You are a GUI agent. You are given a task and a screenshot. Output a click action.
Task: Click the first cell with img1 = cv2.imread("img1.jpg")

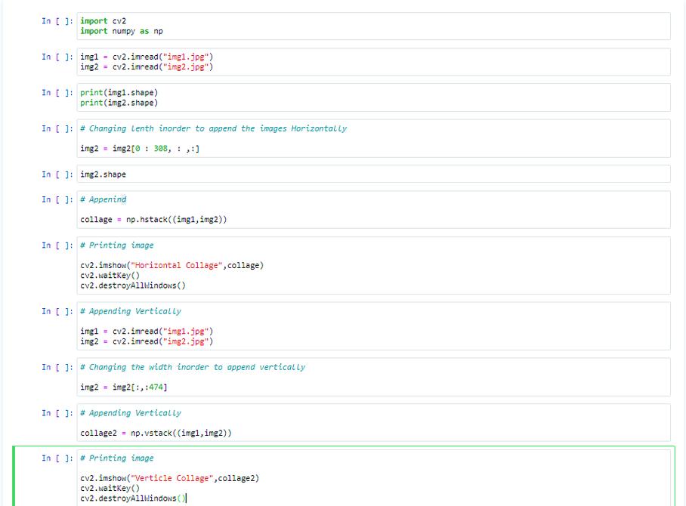tap(373, 62)
